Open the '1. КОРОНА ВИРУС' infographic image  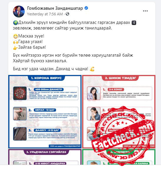[45, 112]
